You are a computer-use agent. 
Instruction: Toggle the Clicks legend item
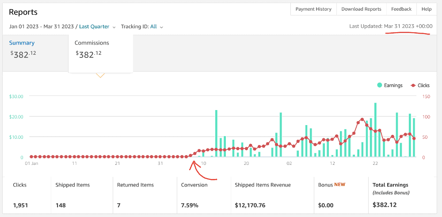(420, 85)
